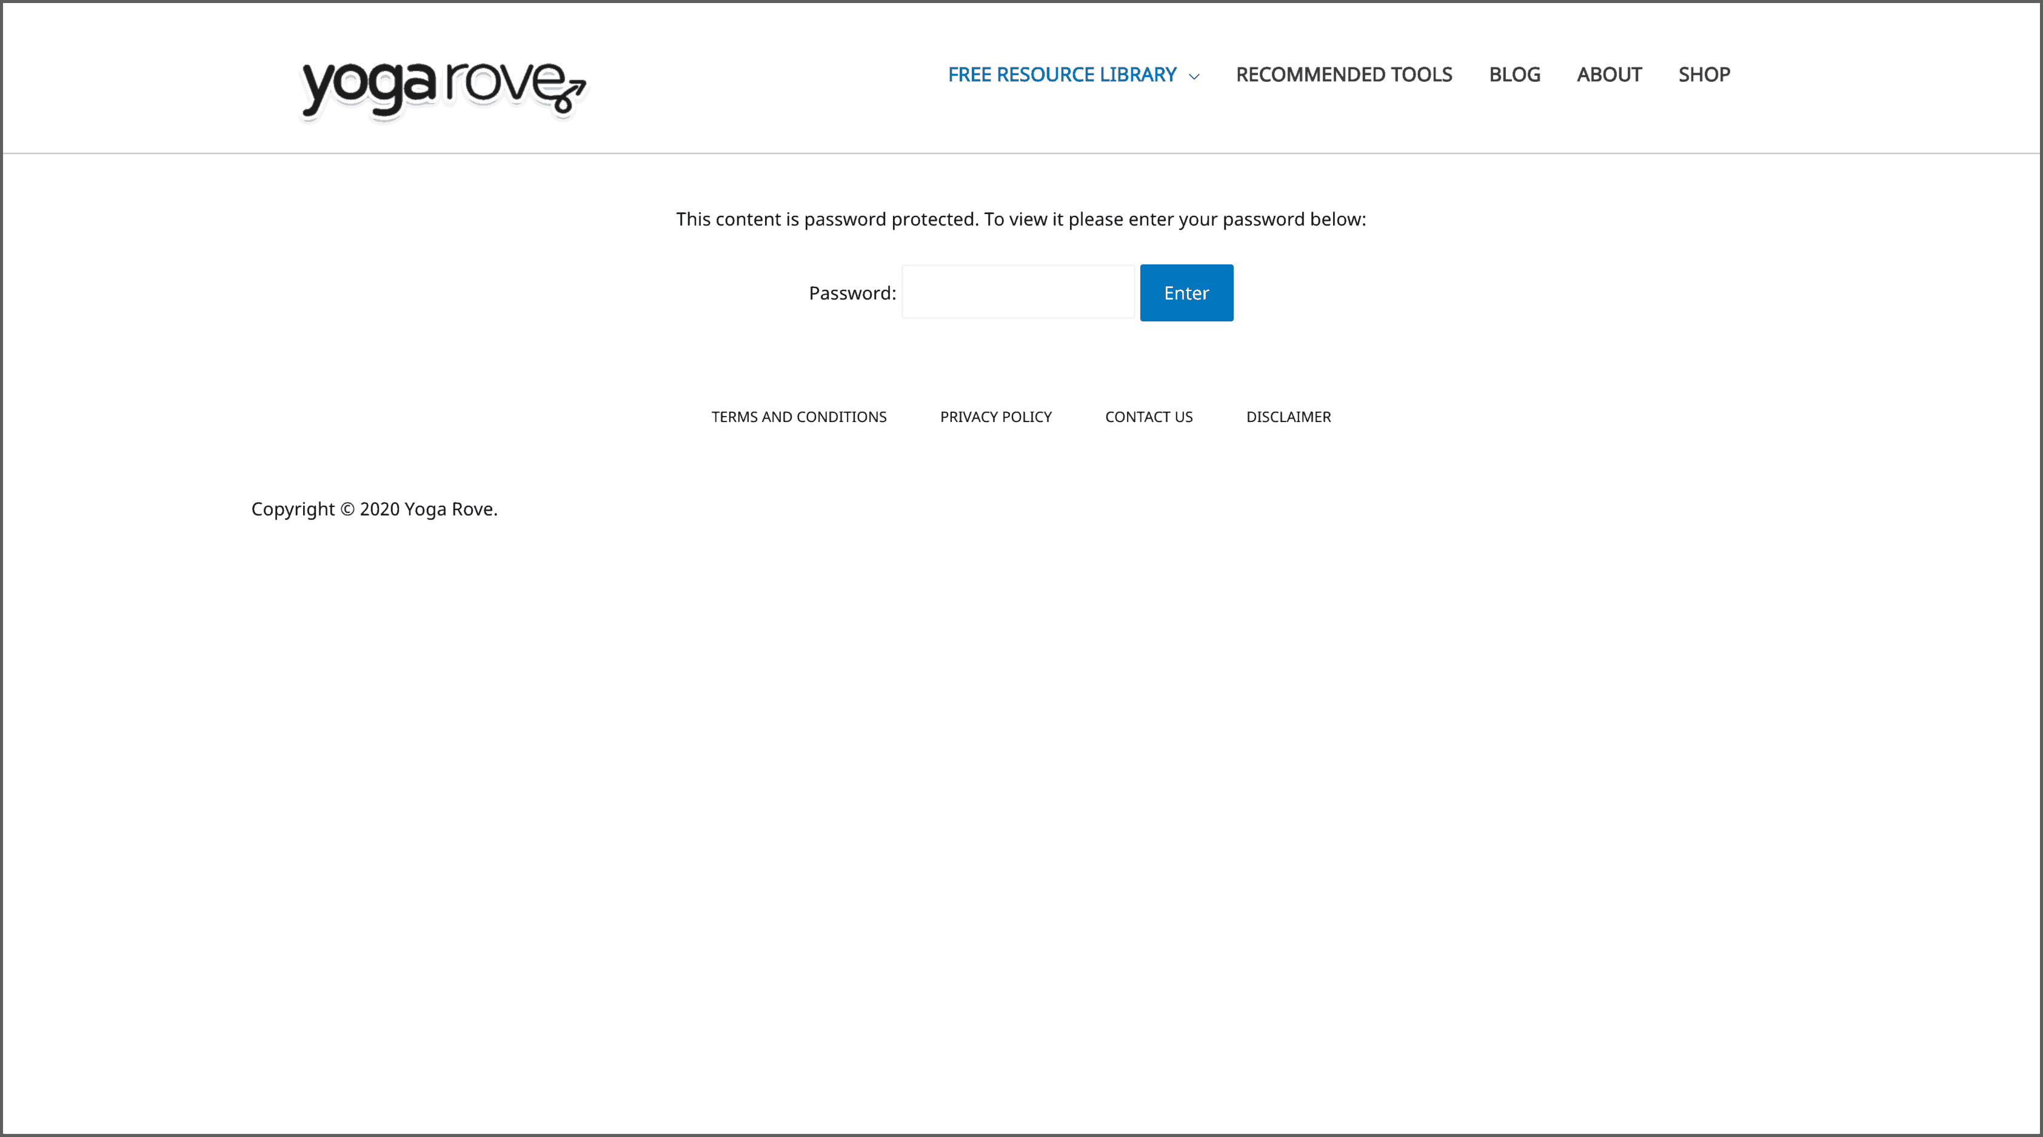View the Privacy Policy link
This screenshot has width=2043, height=1137.
[x=995, y=417]
